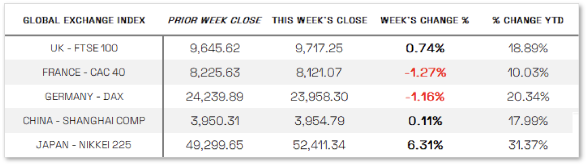Click the GLOBAL EXCHANGE INDEX column header
The height and width of the screenshot is (167, 588).
[84, 20]
